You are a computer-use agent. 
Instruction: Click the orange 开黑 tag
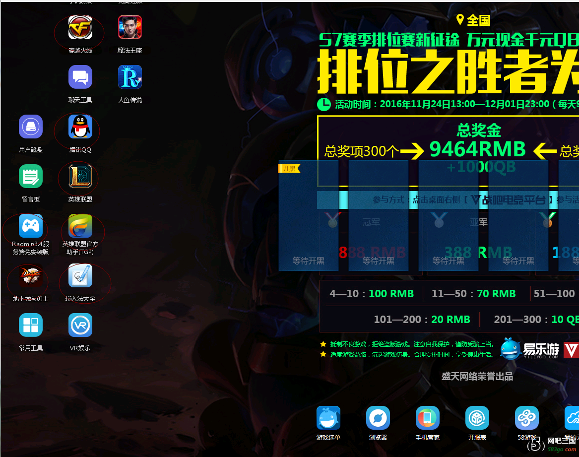tap(289, 169)
